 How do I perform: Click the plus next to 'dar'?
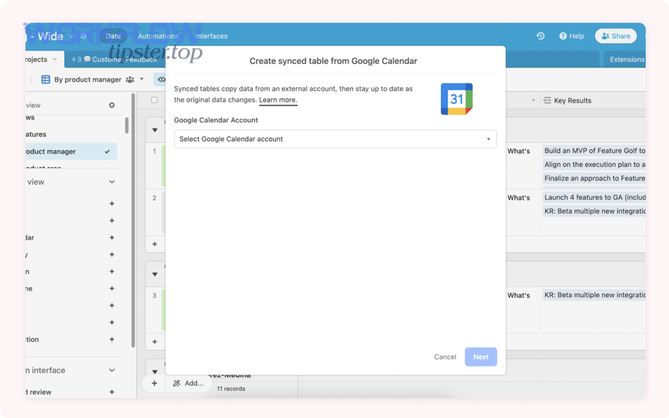tap(111, 238)
